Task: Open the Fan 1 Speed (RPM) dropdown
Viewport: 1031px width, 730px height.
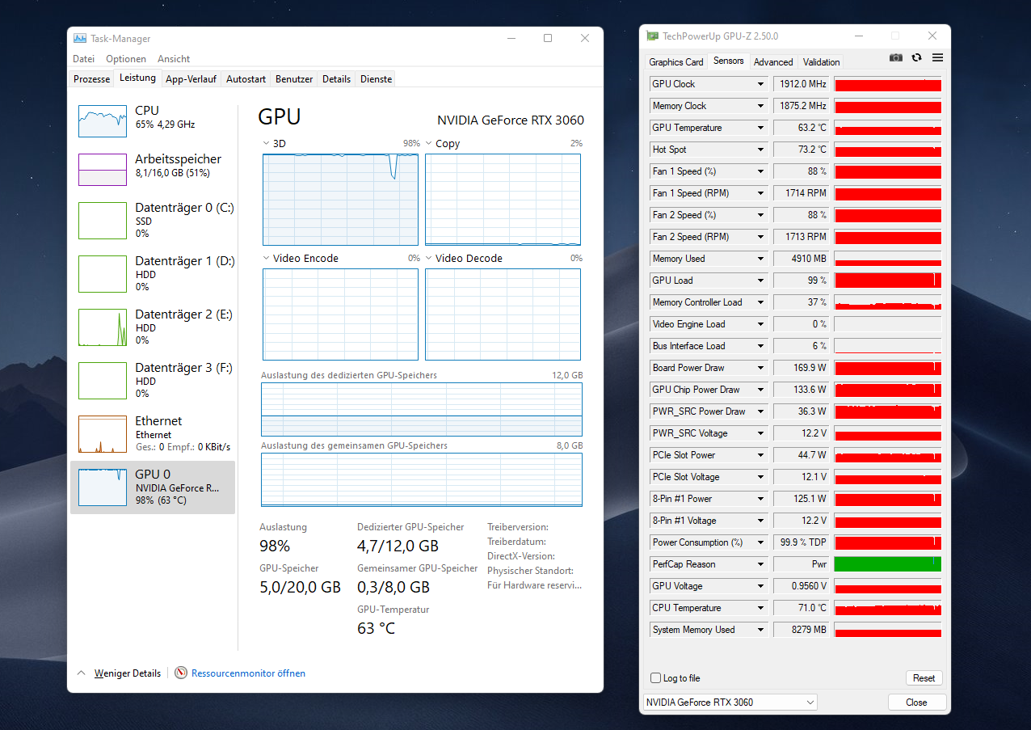Action: pyautogui.click(x=760, y=193)
